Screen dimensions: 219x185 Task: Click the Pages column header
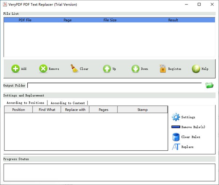pos(103,109)
